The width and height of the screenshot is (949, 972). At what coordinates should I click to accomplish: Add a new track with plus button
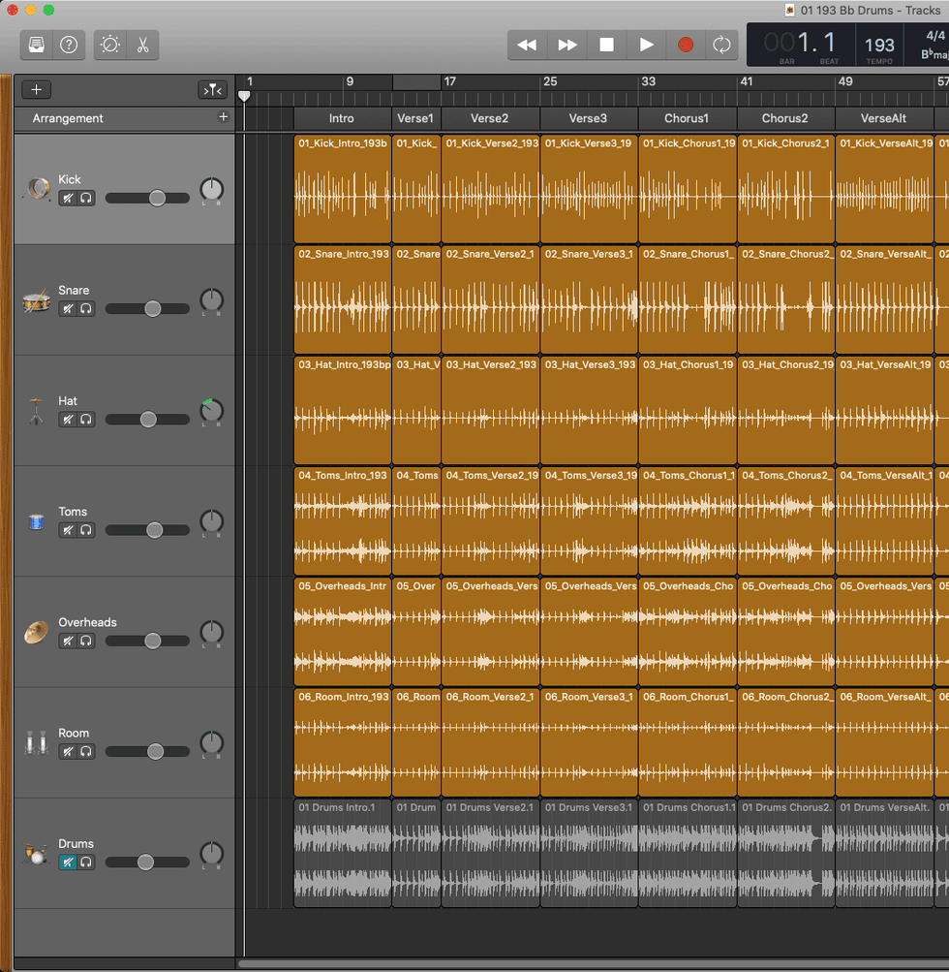click(x=37, y=90)
